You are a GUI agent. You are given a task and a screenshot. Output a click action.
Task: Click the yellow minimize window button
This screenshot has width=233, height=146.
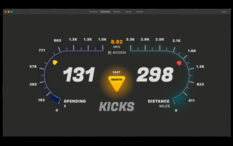9,12
